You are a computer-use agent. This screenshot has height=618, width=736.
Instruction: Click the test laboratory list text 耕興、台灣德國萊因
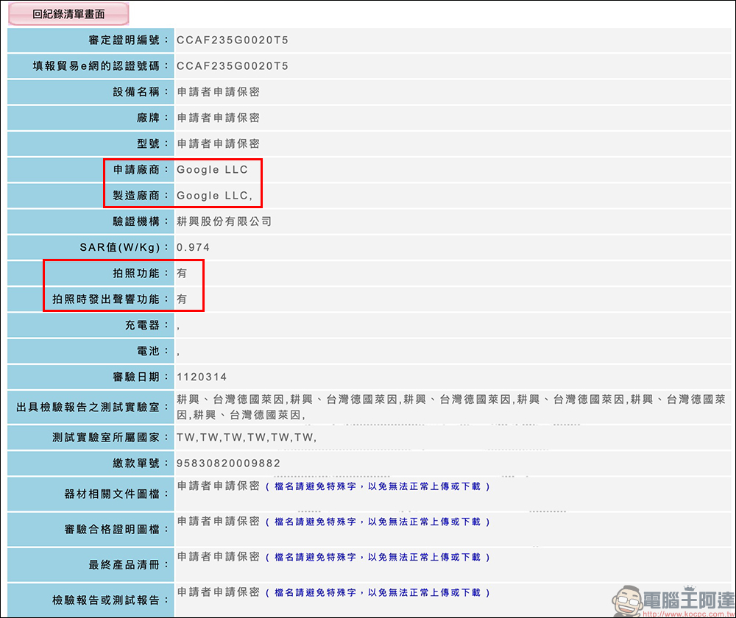[x=451, y=408]
